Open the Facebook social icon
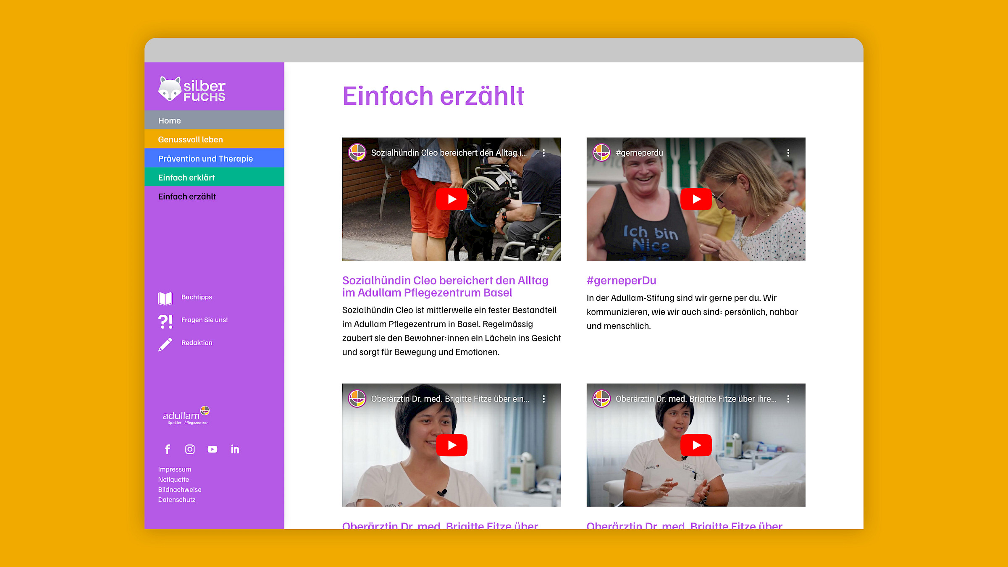Screen dimensions: 1008x567 pyautogui.click(x=167, y=449)
